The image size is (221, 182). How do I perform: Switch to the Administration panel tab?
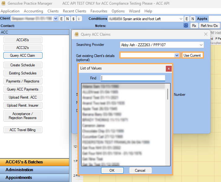[x=19, y=170]
